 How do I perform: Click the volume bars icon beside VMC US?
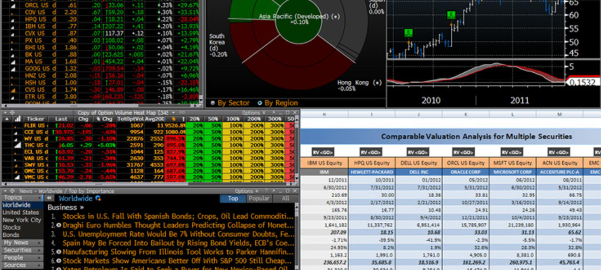tap(17, 178)
